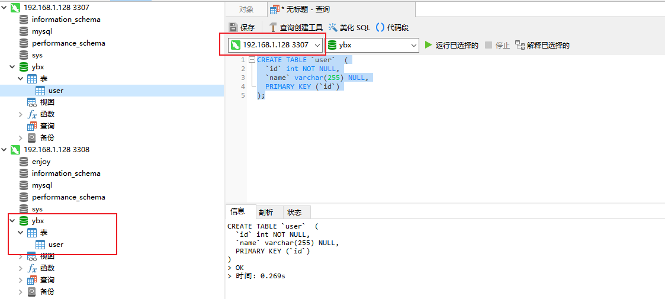Image resolution: width=665 pixels, height=299 pixels.
Task: Click the user table icon under 3308
Action: [40, 245]
